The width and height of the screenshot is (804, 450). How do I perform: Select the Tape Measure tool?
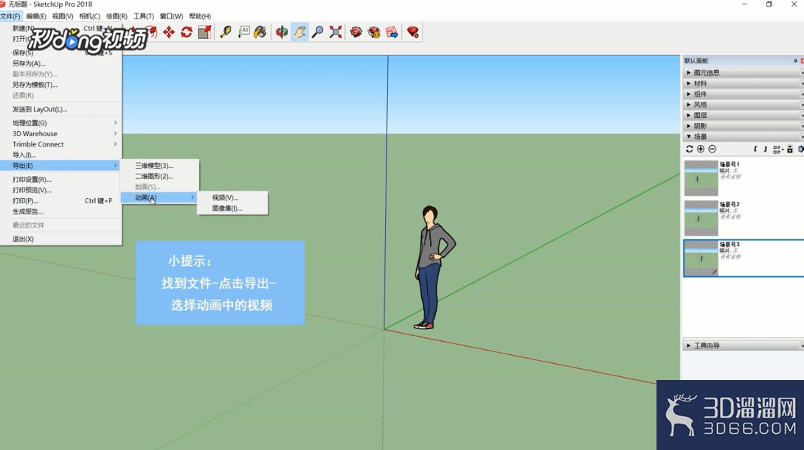[226, 32]
